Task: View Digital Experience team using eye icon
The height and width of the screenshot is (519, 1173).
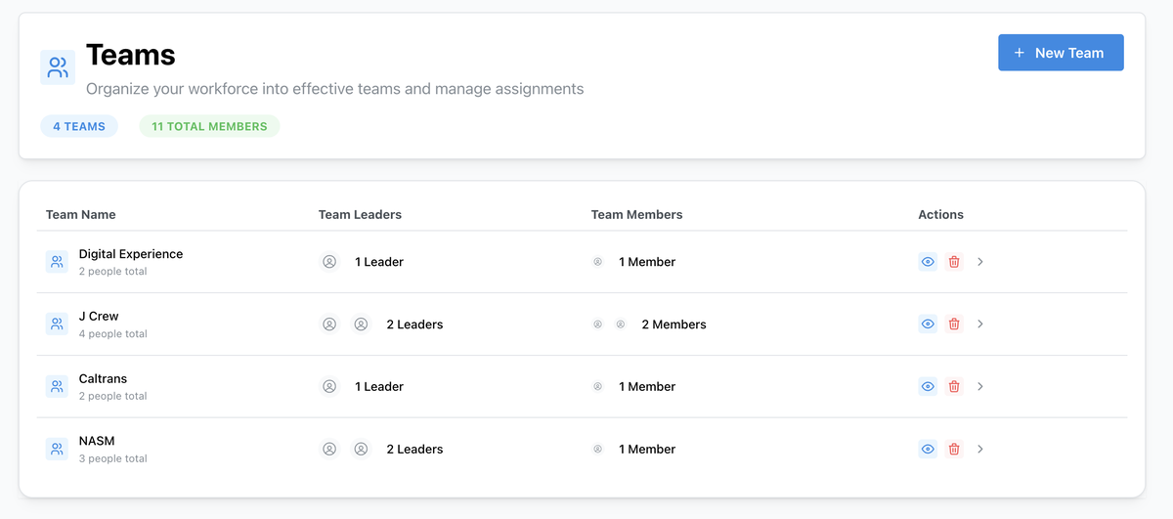Action: pos(928,262)
